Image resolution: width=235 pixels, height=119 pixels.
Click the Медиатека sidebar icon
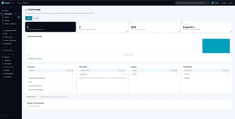(3, 44)
